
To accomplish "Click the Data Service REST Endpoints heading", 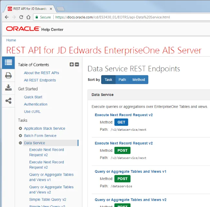I will pyautogui.click(x=134, y=69).
